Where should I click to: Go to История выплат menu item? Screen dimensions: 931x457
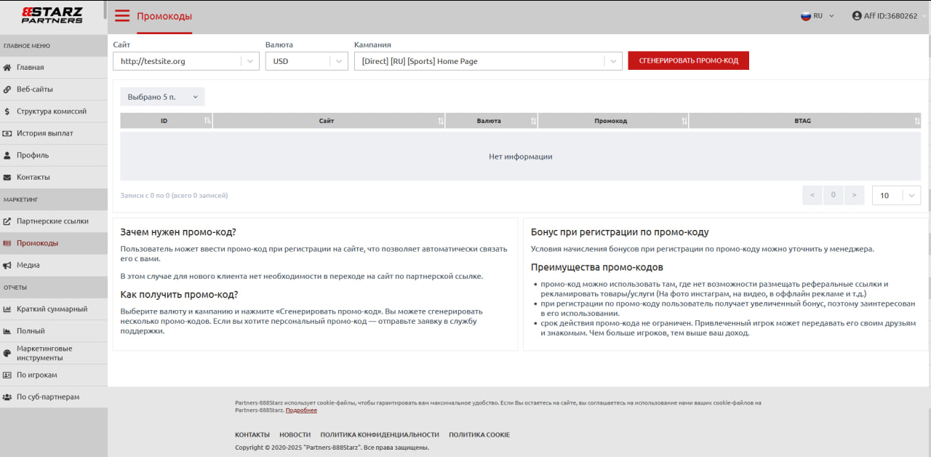[x=45, y=133]
